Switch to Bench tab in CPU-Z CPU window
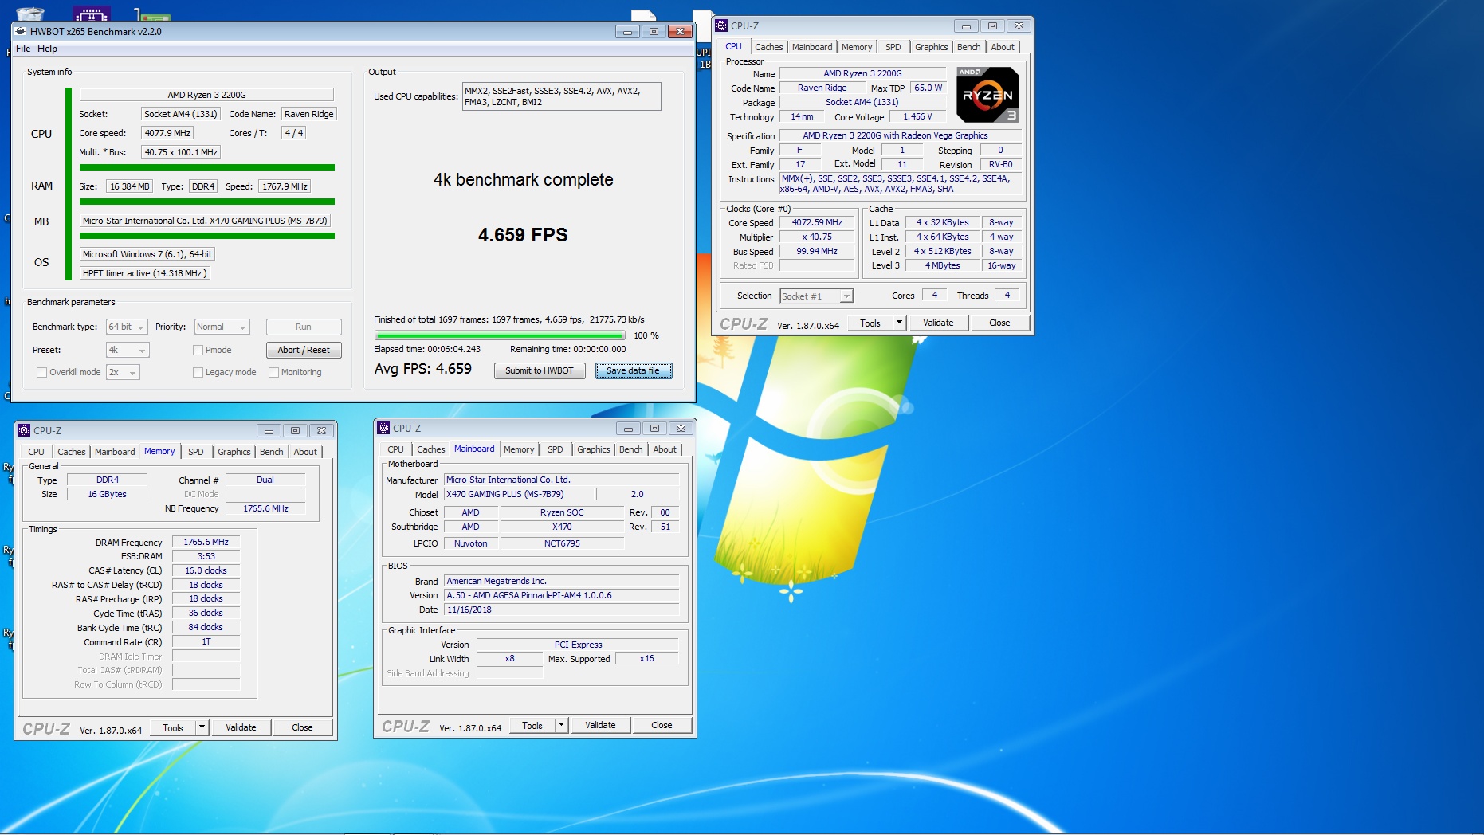 click(968, 47)
